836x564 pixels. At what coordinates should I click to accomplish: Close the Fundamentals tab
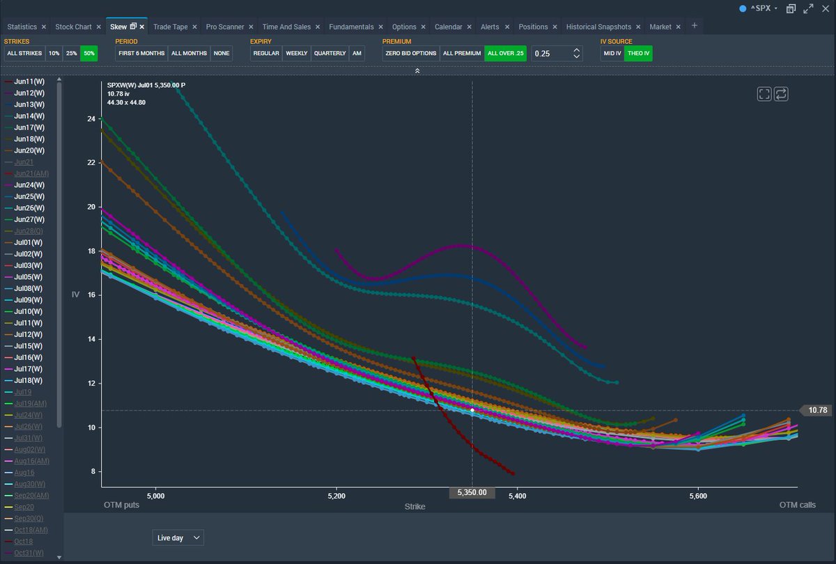click(x=380, y=27)
